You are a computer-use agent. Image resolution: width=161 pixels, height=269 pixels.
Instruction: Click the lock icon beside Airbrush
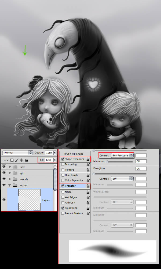pos(88,202)
